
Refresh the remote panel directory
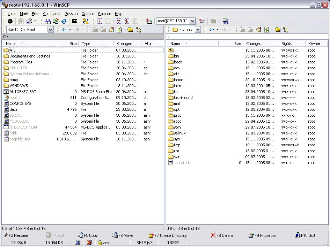(267, 30)
